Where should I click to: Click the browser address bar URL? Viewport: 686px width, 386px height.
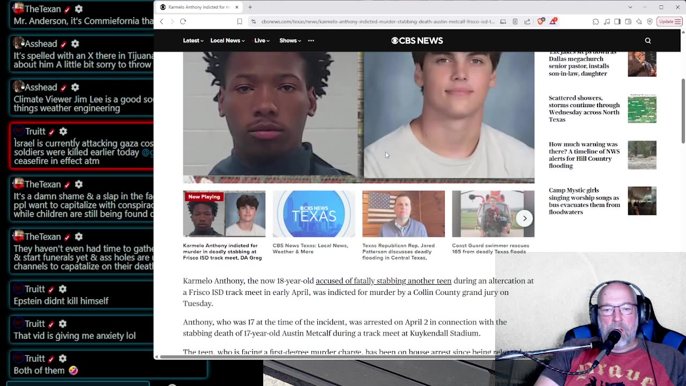click(x=378, y=21)
